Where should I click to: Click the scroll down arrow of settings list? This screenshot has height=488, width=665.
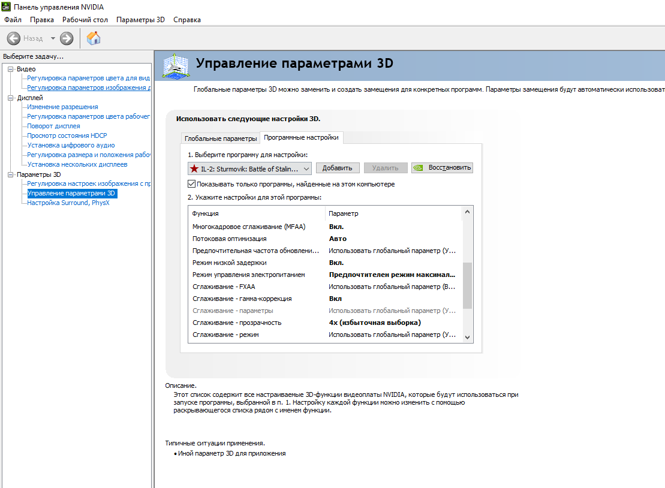tap(467, 338)
